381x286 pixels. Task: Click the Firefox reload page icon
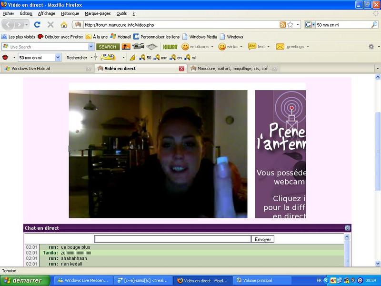tap(37, 24)
